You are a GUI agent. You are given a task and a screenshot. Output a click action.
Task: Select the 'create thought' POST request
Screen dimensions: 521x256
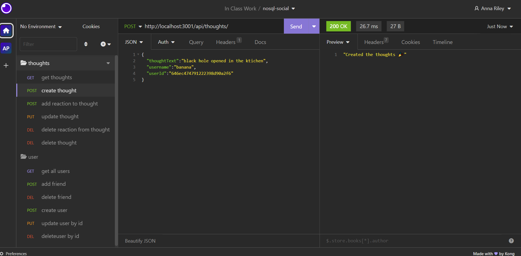point(59,90)
